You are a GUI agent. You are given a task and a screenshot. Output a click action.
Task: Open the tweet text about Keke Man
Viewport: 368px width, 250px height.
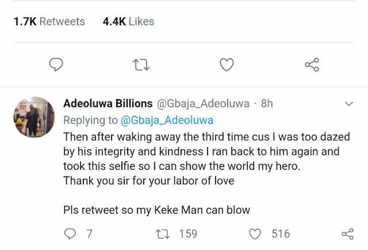(x=156, y=210)
